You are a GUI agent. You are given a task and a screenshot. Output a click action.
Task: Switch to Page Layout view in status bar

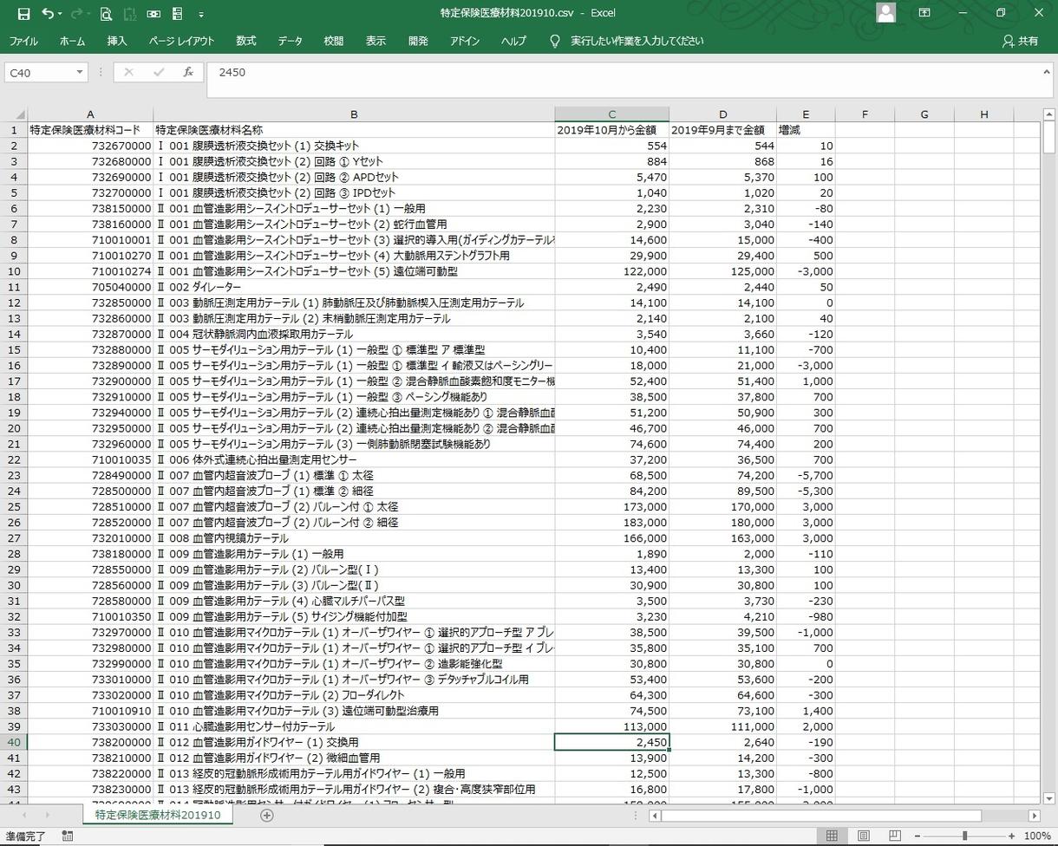coord(863,836)
